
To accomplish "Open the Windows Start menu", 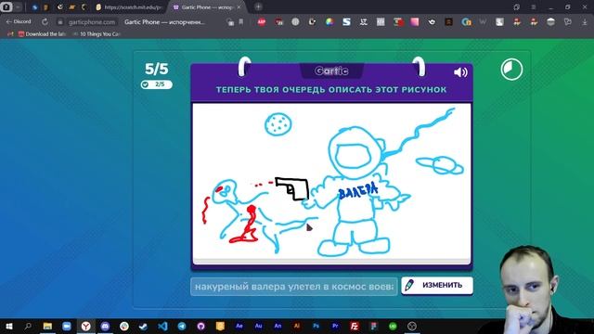I will click(x=9, y=326).
